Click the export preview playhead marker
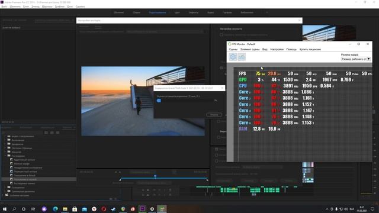The image size is (379, 213). [155, 176]
